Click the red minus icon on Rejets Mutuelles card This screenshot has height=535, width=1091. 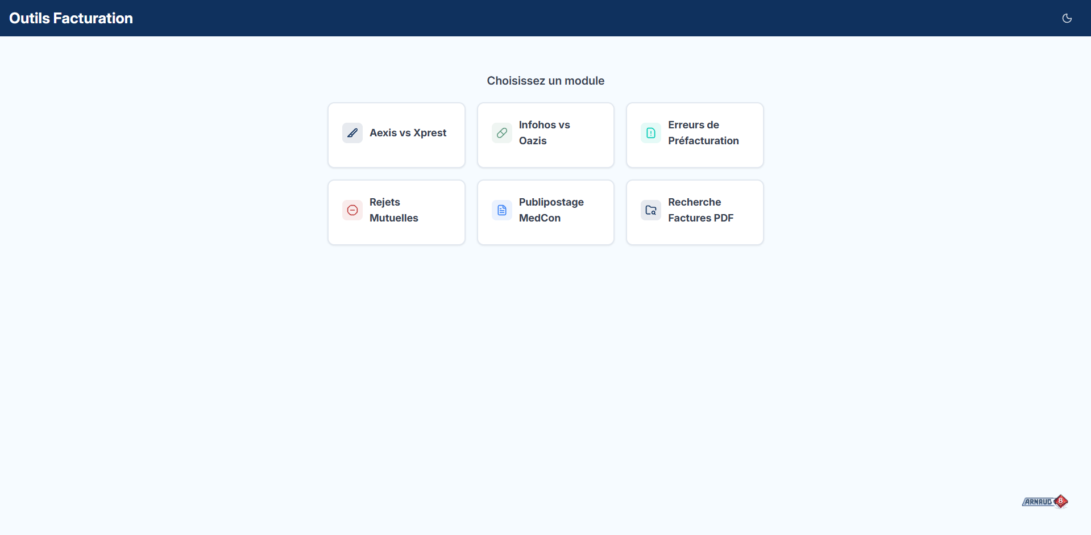[x=352, y=210]
